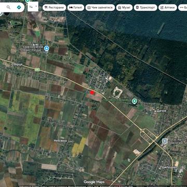The width and height of the screenshot is (187, 187).
Task: Filter map by Музеї
Action: tap(124, 8)
